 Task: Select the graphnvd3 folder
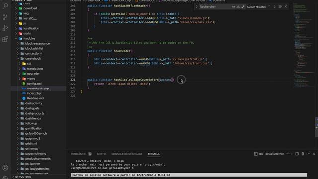(x=33, y=138)
